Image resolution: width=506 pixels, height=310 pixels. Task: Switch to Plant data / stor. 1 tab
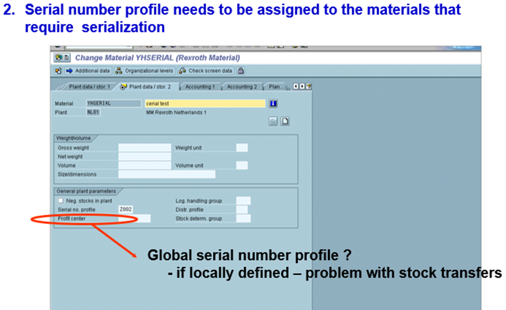(x=89, y=87)
